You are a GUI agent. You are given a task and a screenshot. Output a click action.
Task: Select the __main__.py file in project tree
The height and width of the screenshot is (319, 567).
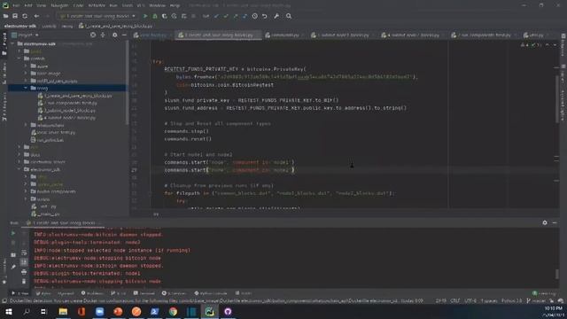tap(45, 214)
